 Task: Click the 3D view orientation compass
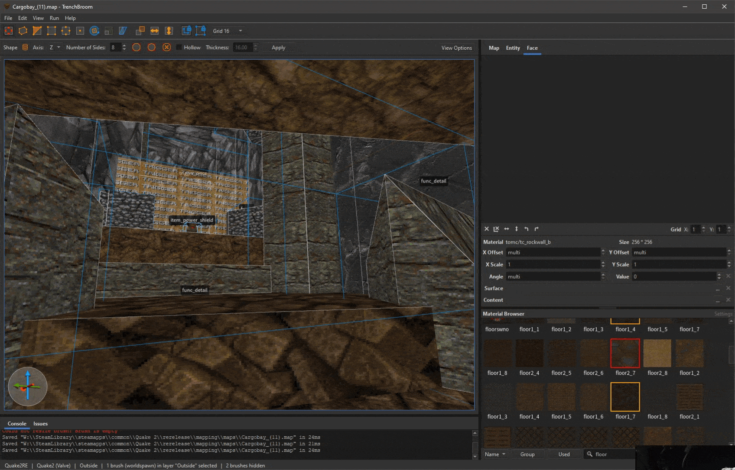click(x=27, y=386)
